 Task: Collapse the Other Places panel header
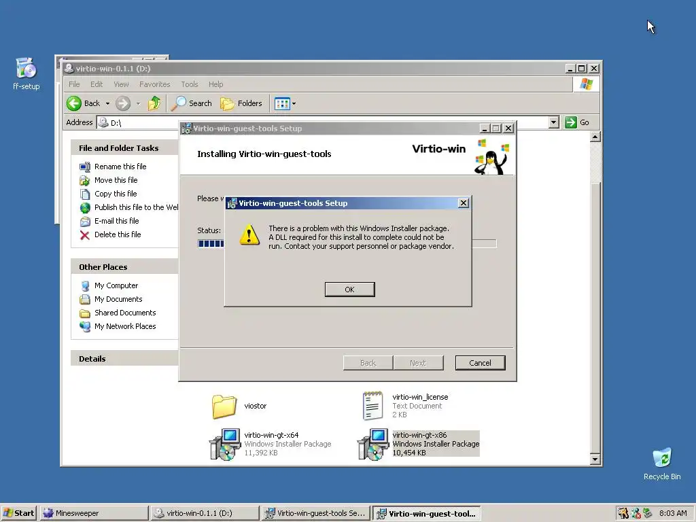(124, 266)
